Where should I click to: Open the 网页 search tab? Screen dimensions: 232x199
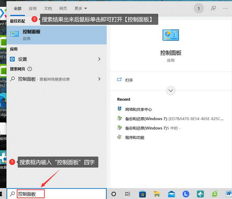(x=63, y=9)
